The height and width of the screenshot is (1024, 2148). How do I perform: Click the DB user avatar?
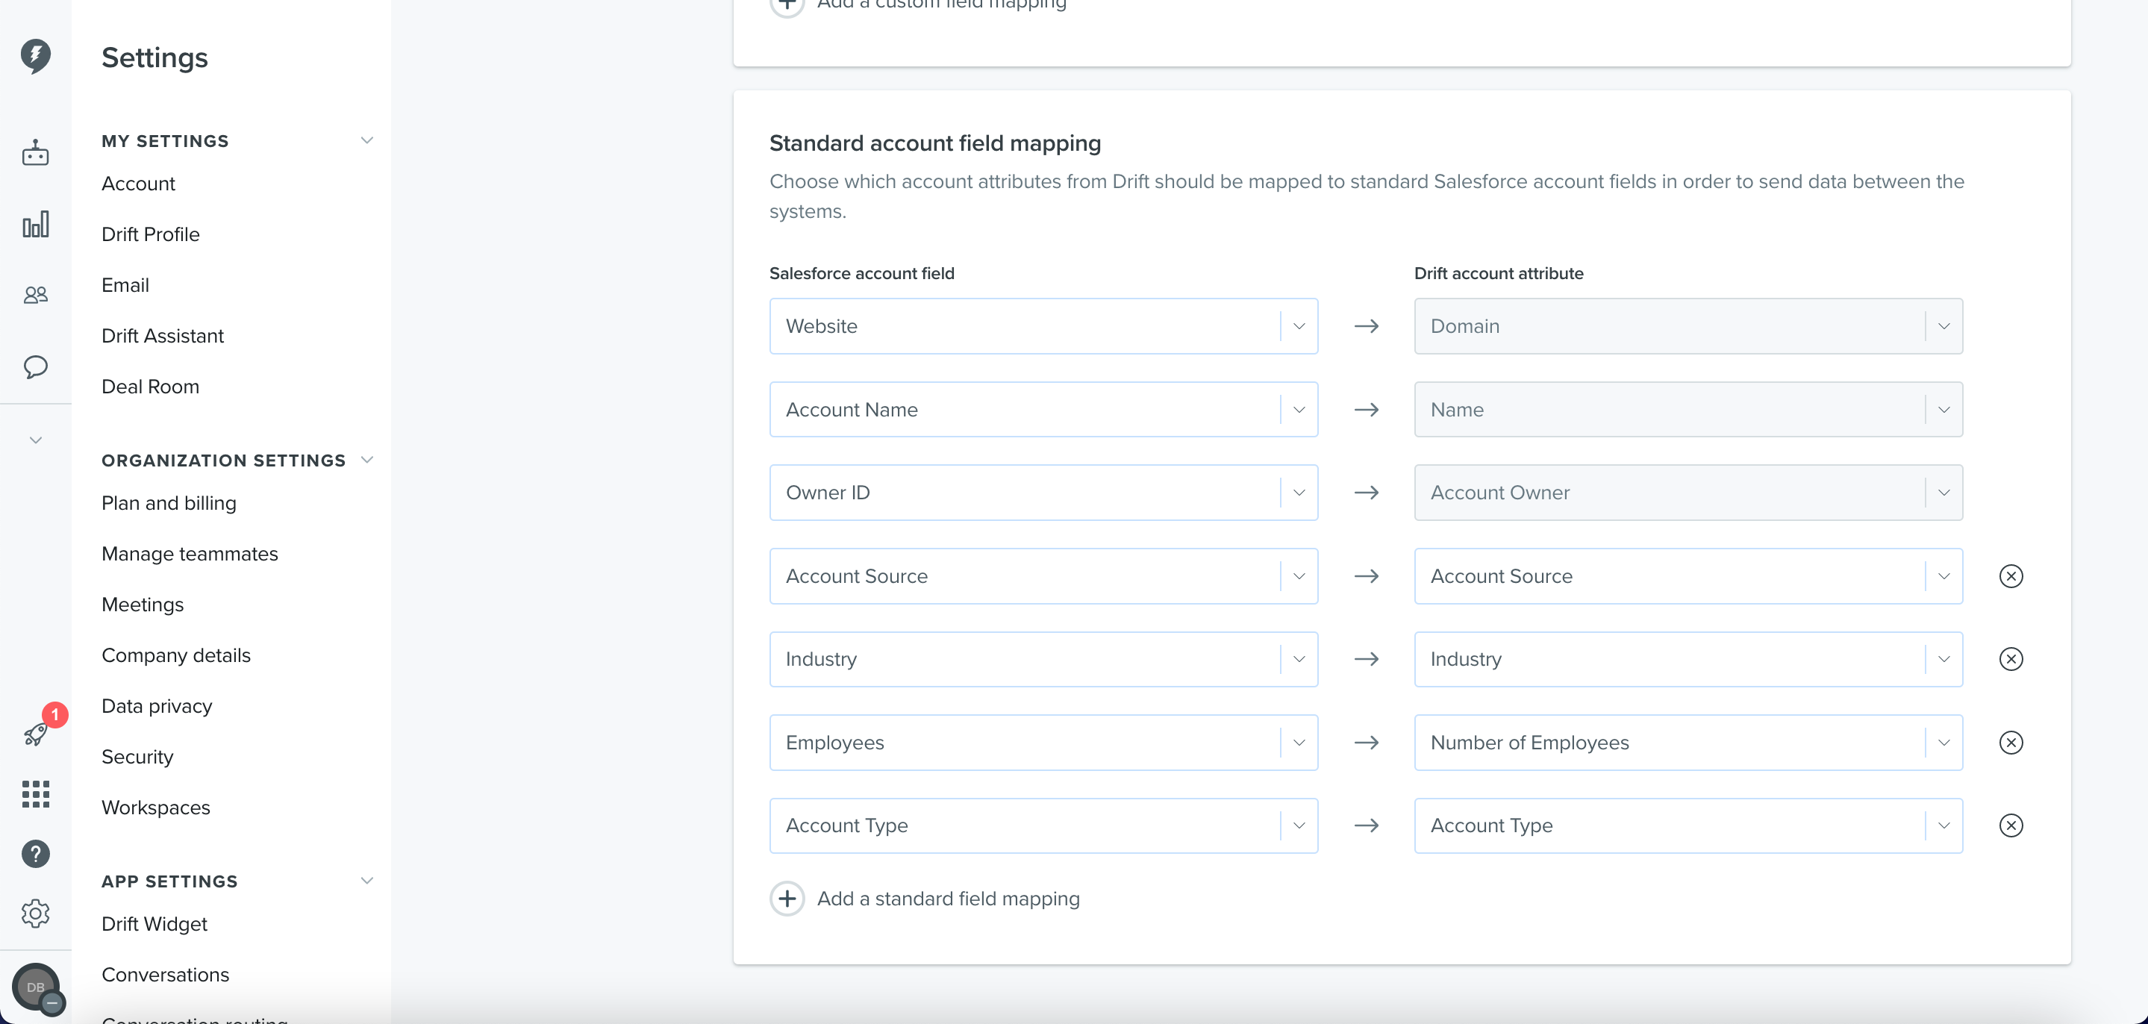coord(35,987)
